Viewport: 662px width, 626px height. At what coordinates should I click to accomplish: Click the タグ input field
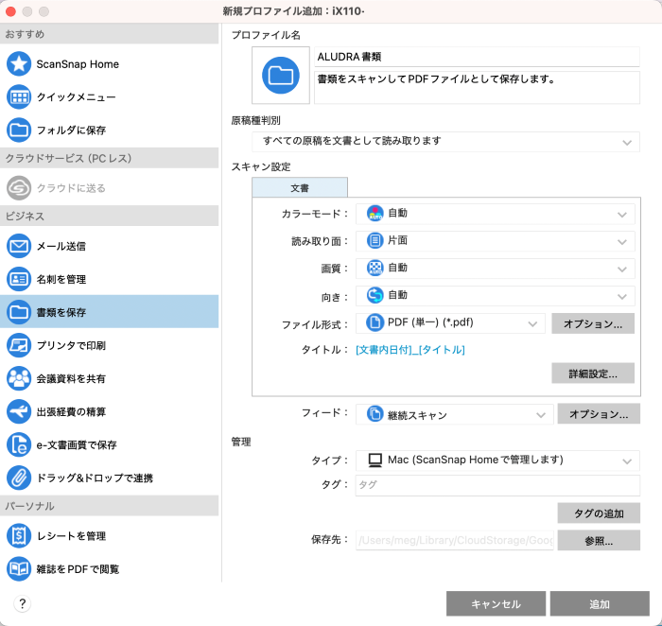[497, 485]
